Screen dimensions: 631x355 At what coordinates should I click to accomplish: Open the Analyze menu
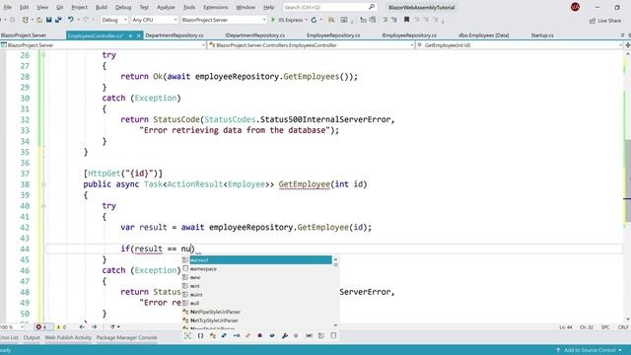[x=166, y=7]
